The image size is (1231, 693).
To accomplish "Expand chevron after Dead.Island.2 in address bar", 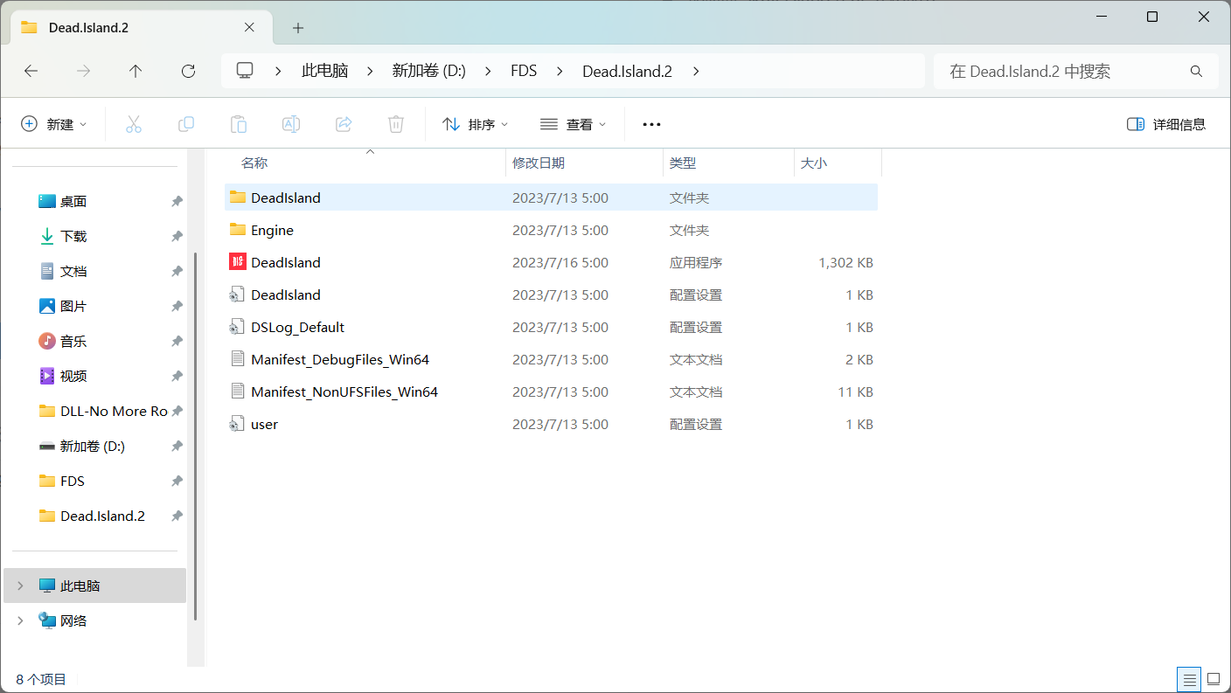I will (696, 72).
